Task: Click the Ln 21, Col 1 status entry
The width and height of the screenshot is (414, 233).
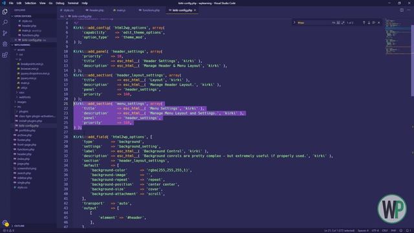Action: (339, 230)
